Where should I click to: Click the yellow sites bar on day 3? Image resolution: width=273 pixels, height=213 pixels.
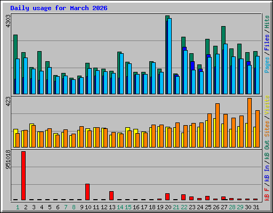(30, 135)
